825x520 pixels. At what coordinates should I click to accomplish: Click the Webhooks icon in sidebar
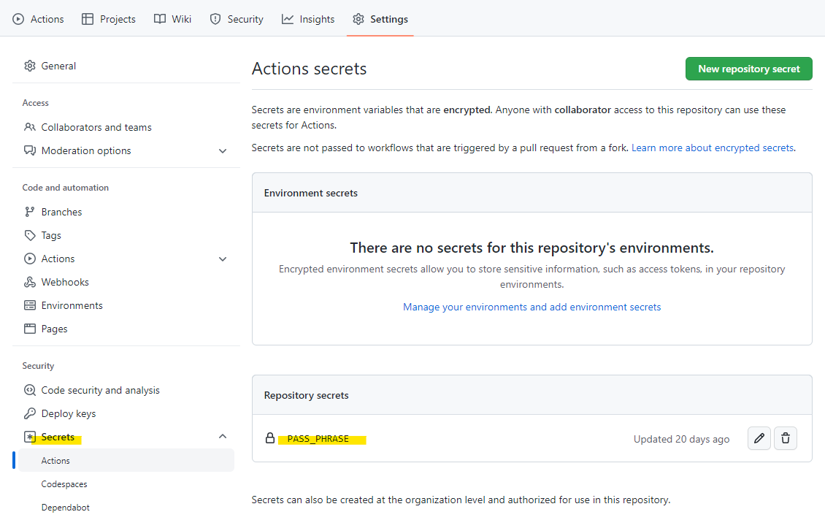point(30,282)
